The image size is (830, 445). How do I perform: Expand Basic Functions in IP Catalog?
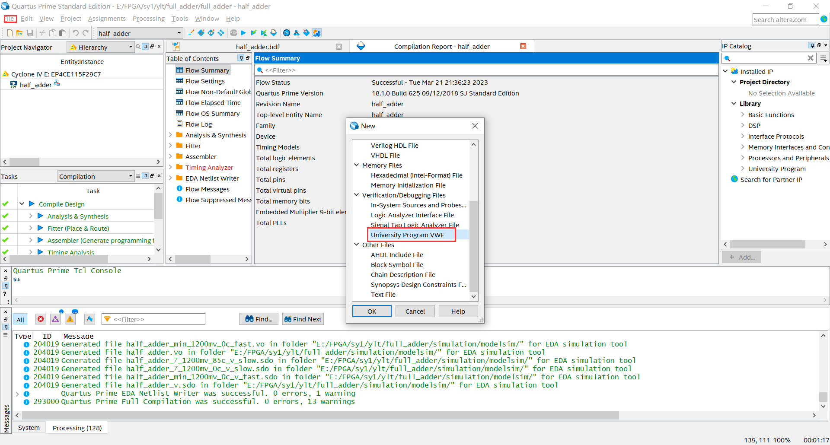(743, 114)
